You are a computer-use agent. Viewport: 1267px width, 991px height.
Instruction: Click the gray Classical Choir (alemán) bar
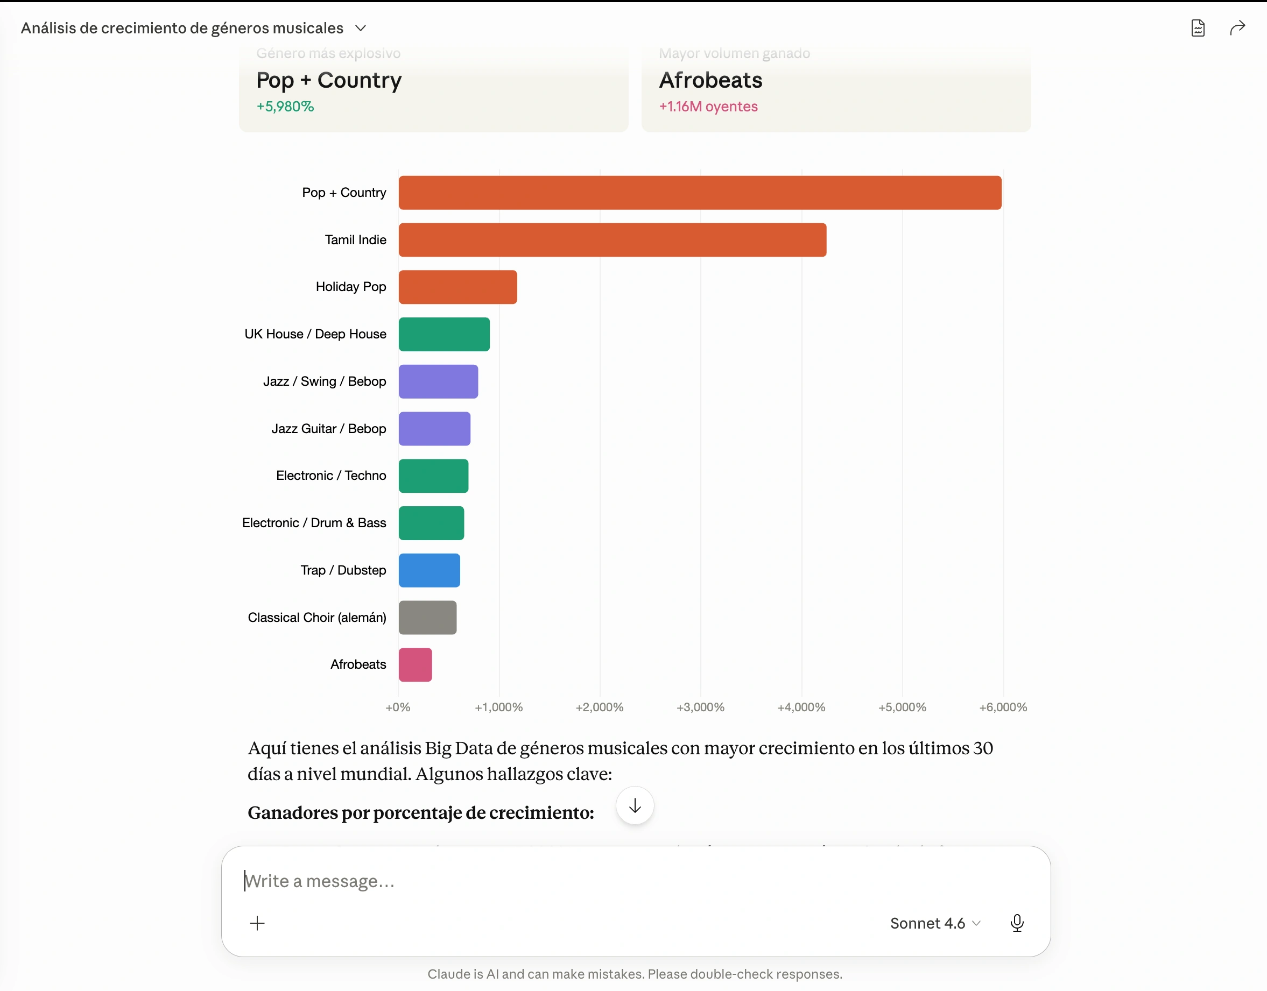pos(427,617)
